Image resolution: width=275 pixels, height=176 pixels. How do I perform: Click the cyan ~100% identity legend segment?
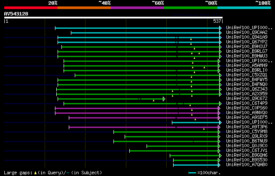[x=244, y=8]
